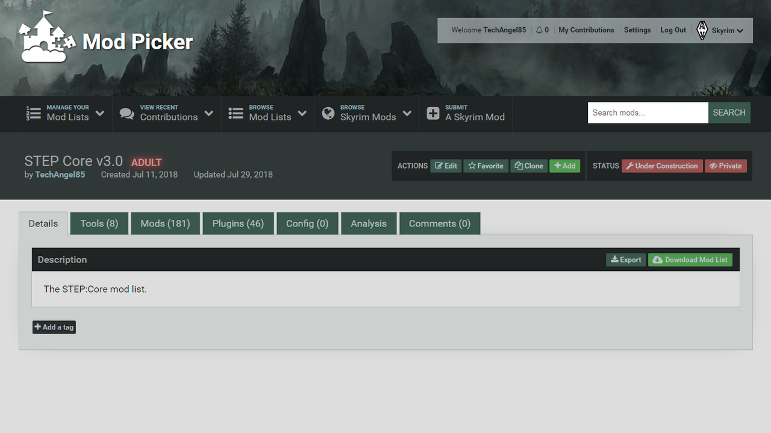Click the Browse Mod Lists bullet-list icon
The image size is (771, 433).
[x=236, y=113]
